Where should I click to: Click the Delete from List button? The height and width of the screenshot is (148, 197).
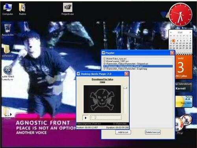coord(153,132)
